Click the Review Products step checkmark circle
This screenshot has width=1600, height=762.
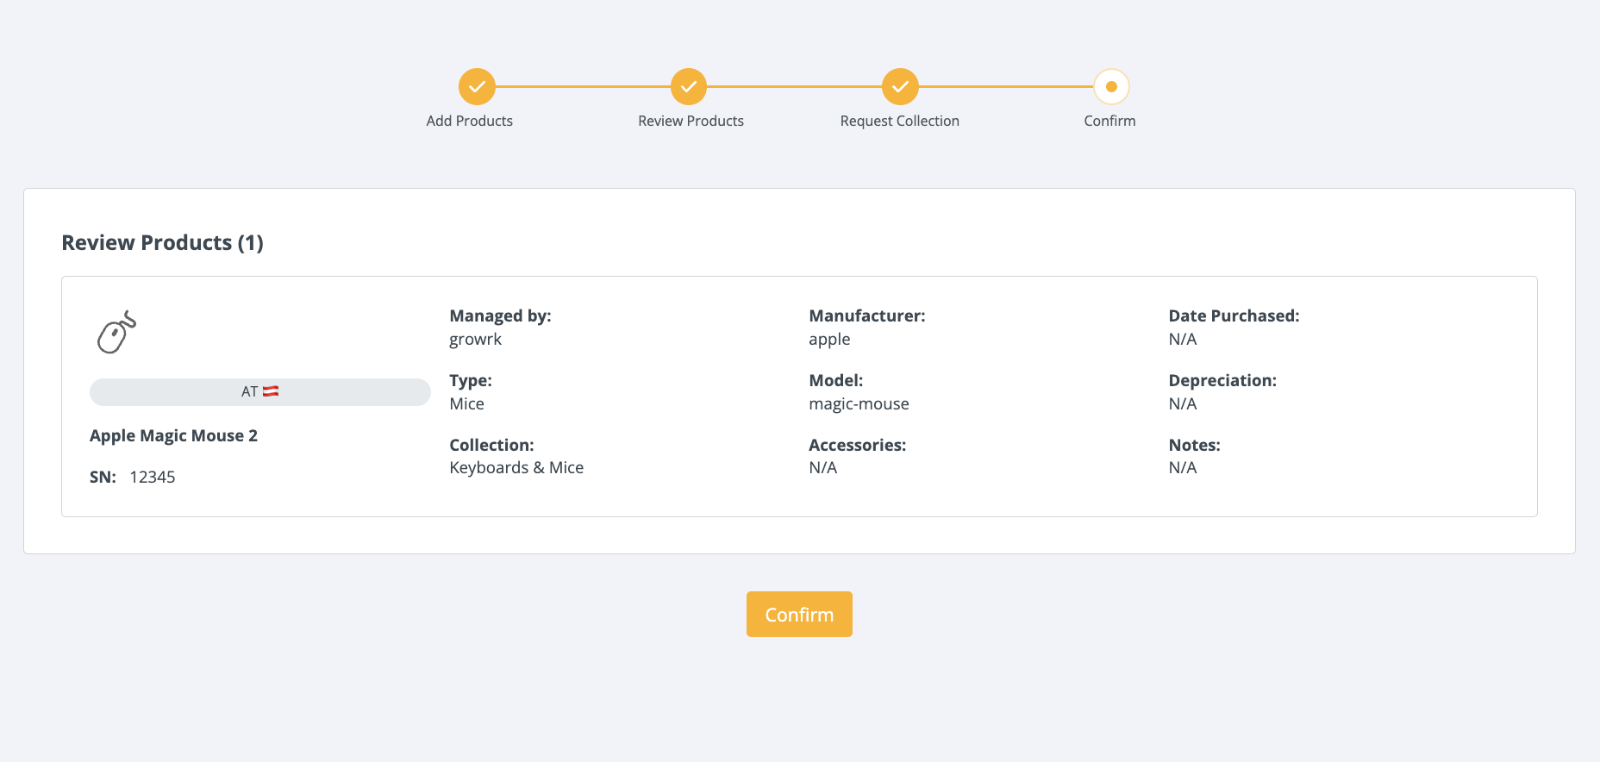(x=688, y=86)
